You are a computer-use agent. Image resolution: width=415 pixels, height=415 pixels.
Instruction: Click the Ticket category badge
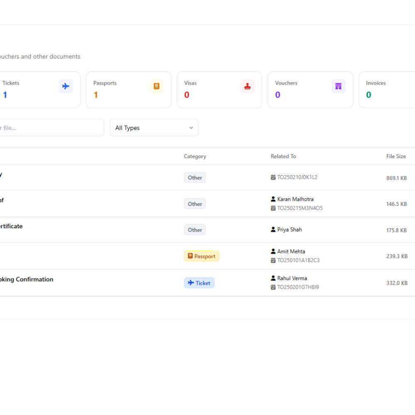tap(199, 283)
